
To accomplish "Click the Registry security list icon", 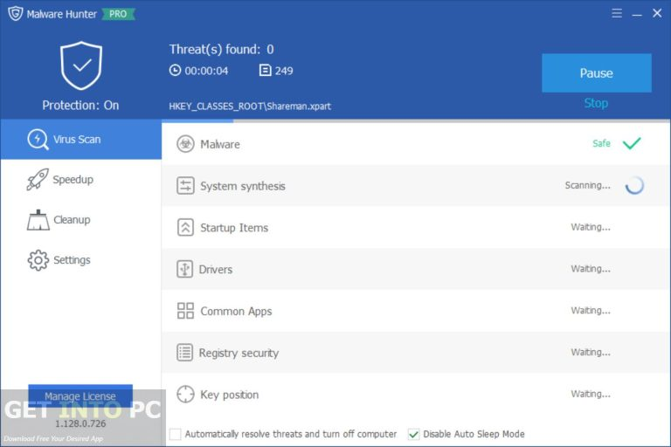I will click(x=185, y=353).
